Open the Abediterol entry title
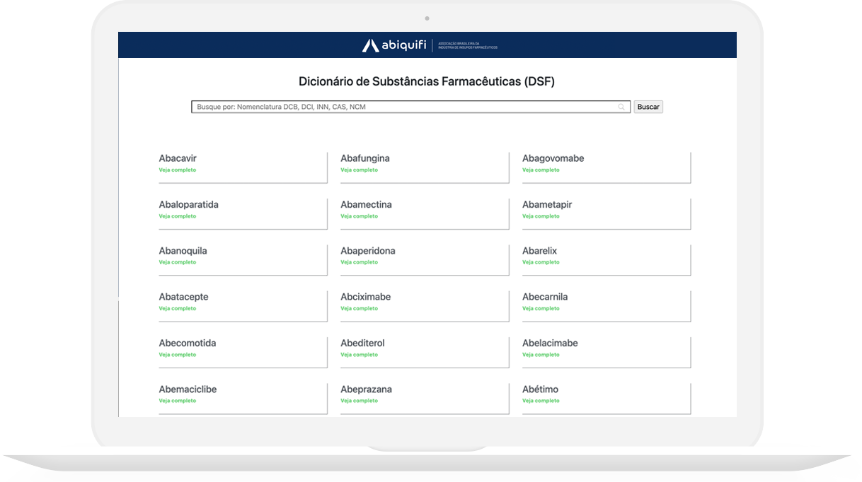Viewport: 862px width, 482px height. coord(362,343)
